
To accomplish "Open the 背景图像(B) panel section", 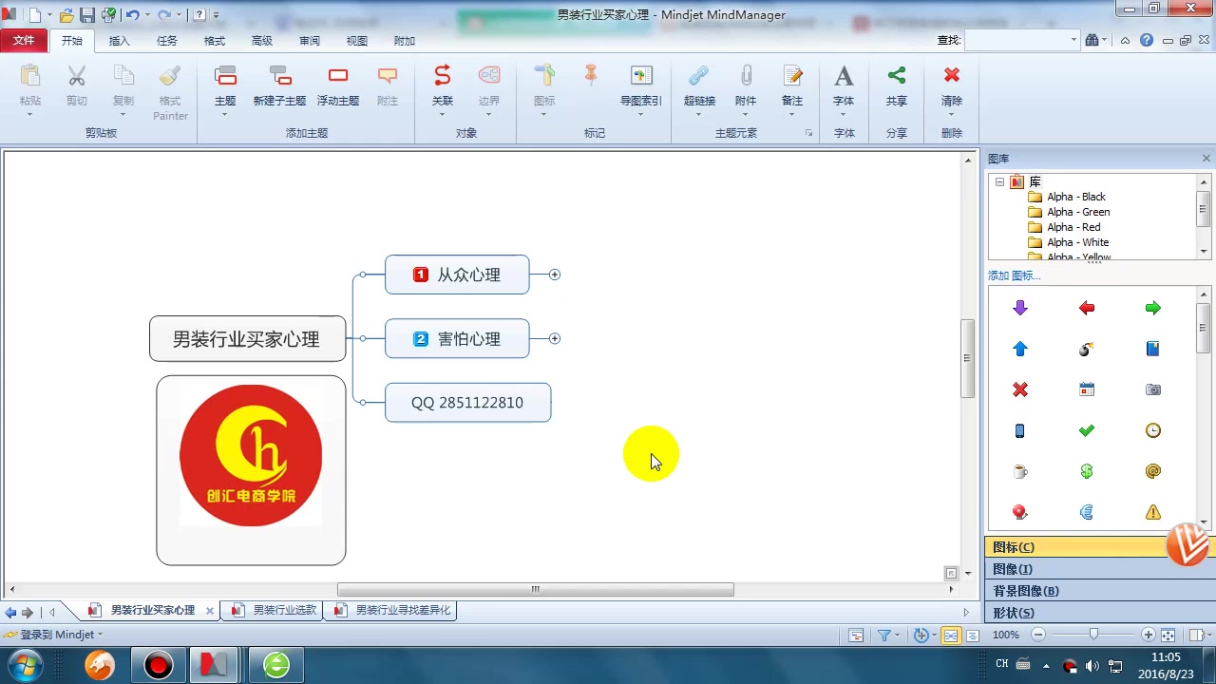I will point(1099,591).
